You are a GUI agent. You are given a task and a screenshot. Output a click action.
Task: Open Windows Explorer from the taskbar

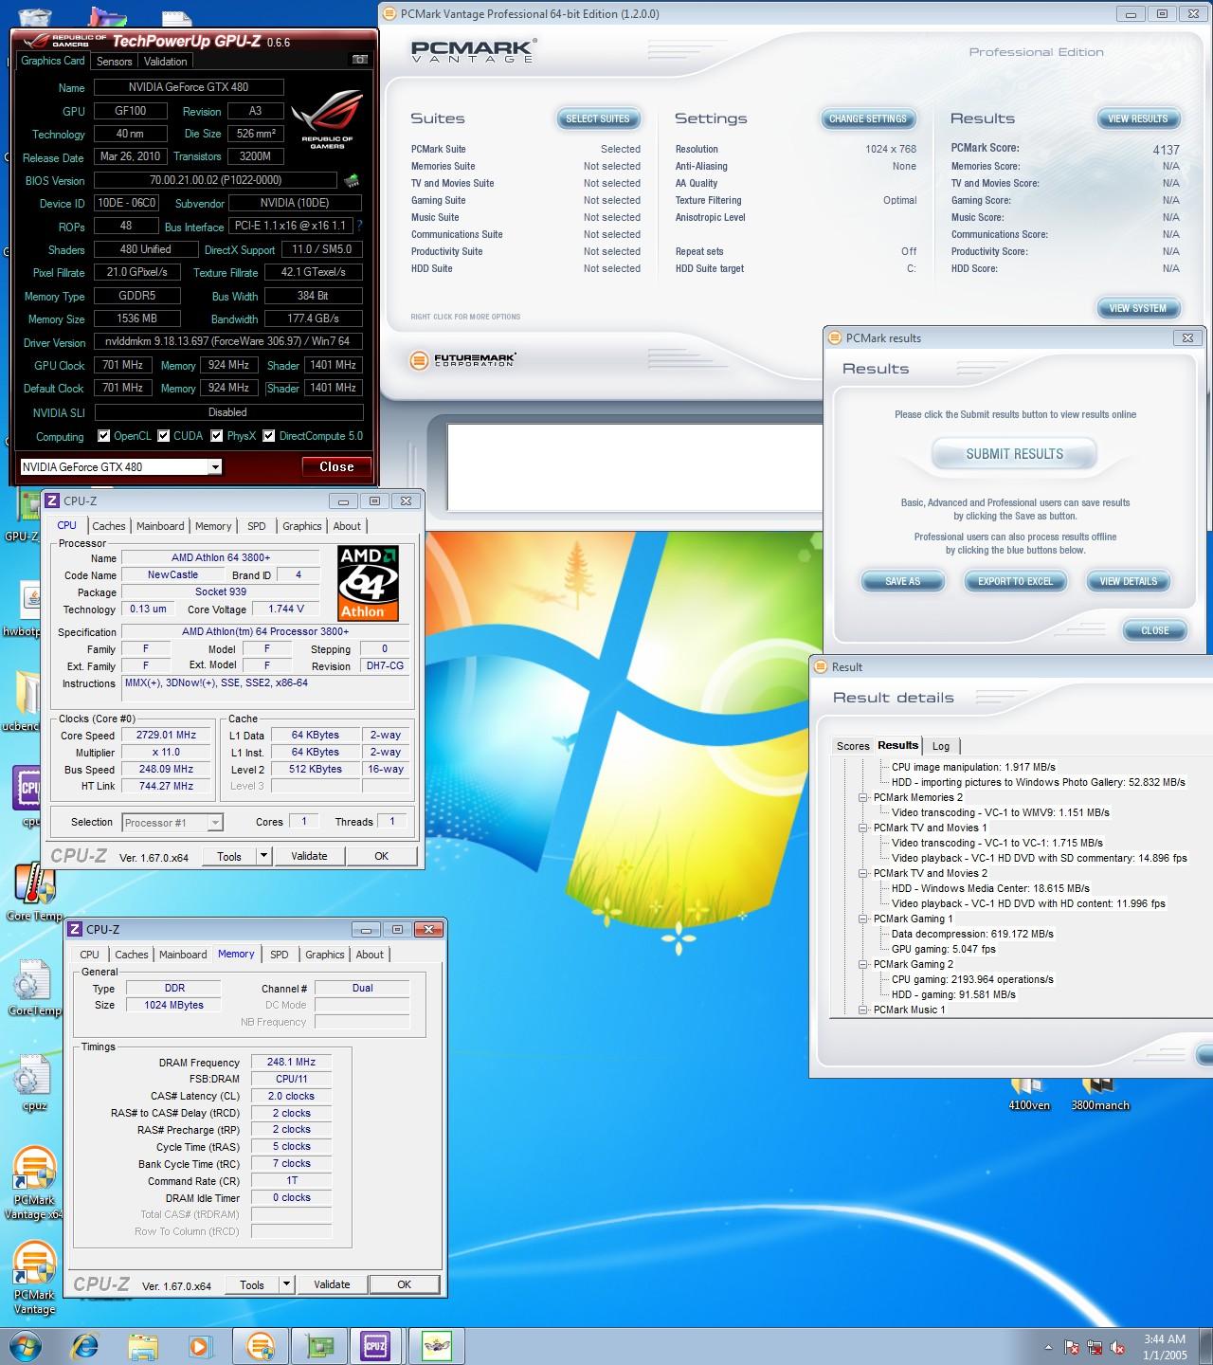pyautogui.click(x=143, y=1346)
